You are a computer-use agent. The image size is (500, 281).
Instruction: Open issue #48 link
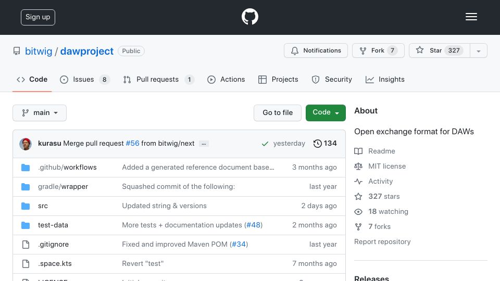pyautogui.click(x=254, y=225)
